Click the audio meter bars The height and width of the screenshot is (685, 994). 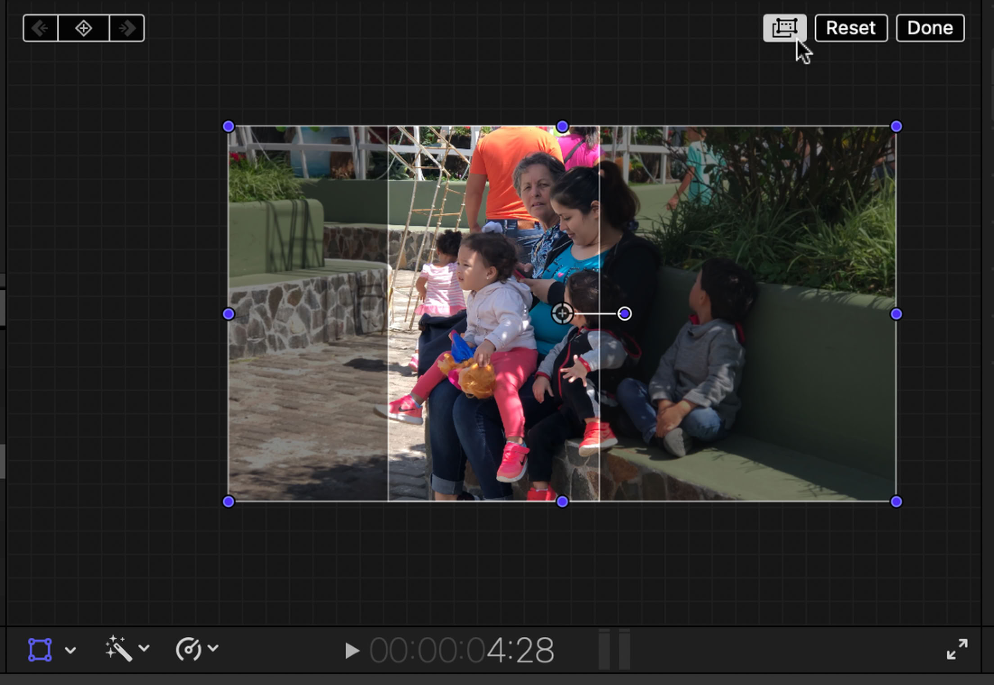pos(614,649)
